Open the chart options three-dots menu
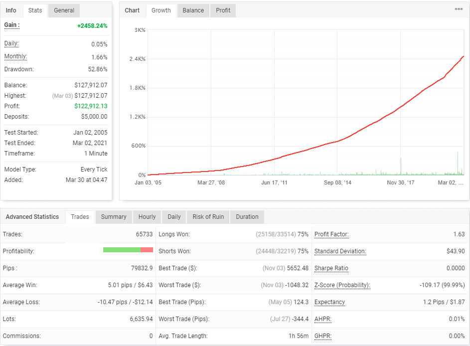Viewport: 470px width, 346px height. 459,9
